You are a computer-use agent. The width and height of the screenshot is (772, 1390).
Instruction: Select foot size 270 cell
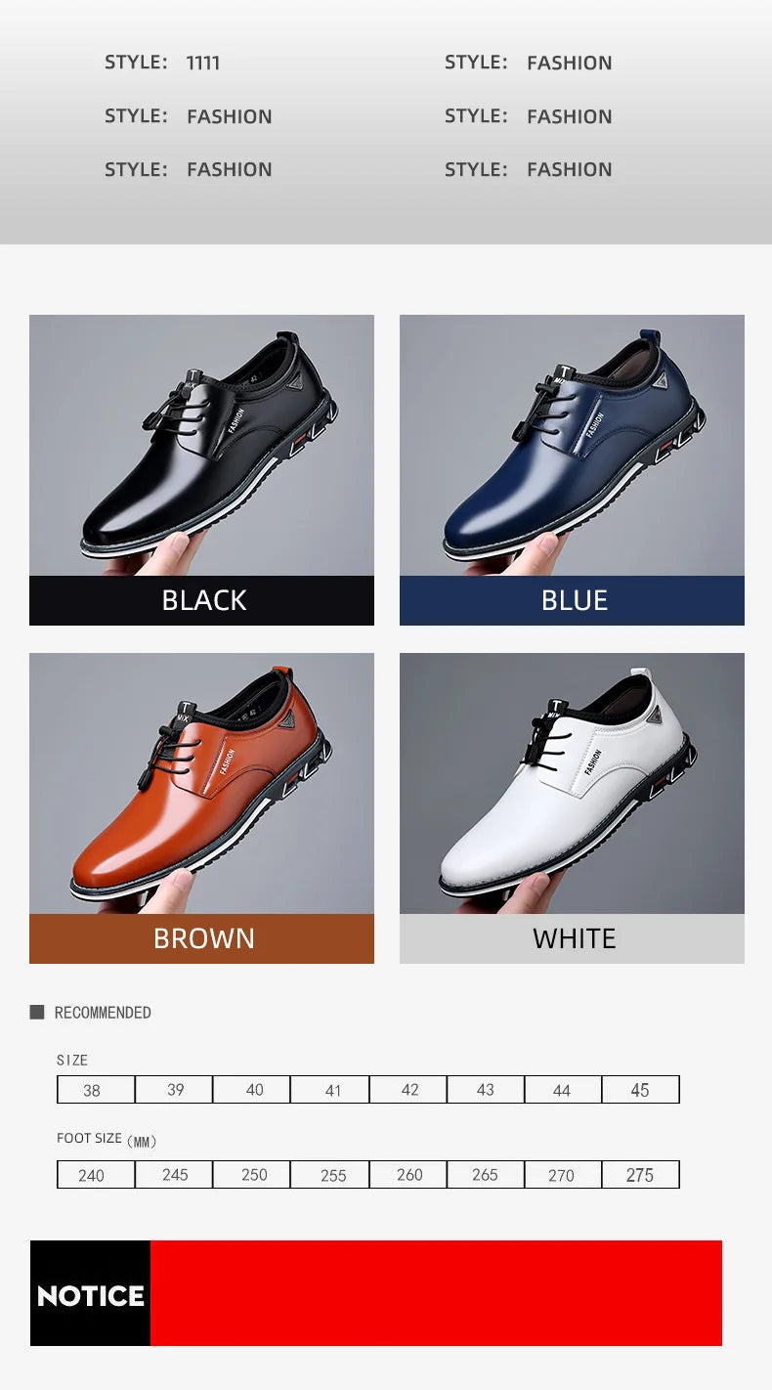pos(563,1175)
